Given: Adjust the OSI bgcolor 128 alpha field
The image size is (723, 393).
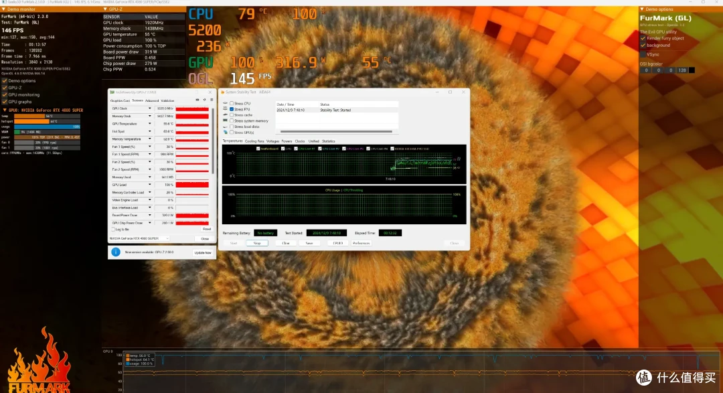Looking at the screenshot, I should point(682,70).
